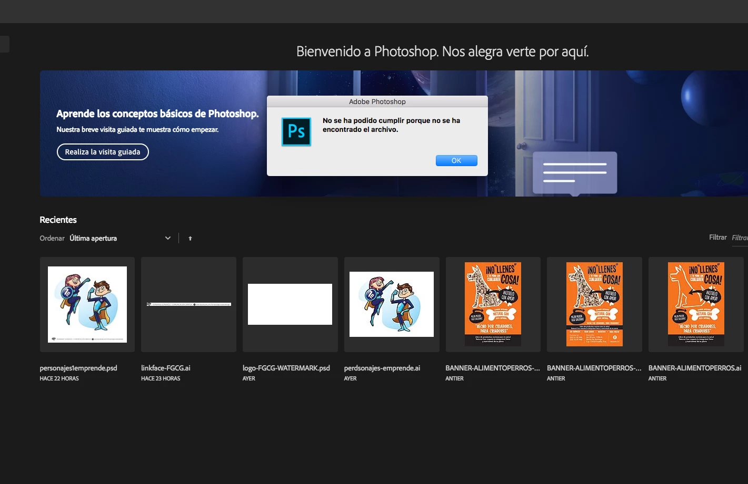Start the guided tour with Realiza la visita guiada
The image size is (748, 484).
[103, 152]
